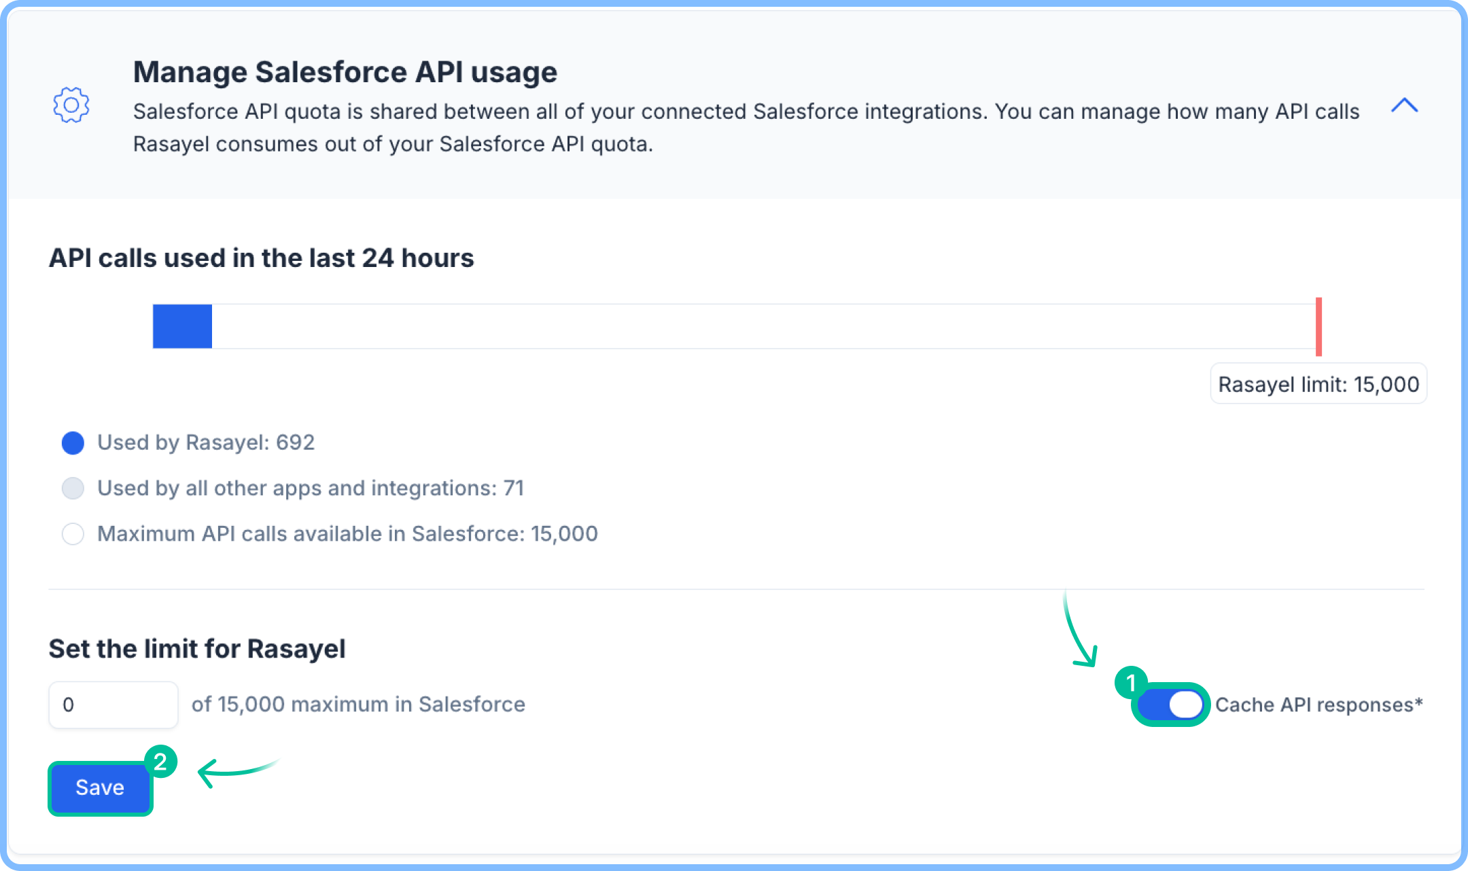Click the blue 'Used by Rasayel' legend dot
This screenshot has width=1468, height=871.
[x=72, y=443]
